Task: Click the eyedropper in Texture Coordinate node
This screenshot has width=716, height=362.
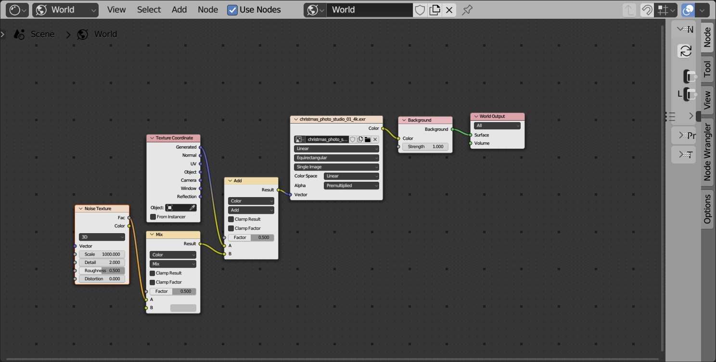Action: pos(192,208)
